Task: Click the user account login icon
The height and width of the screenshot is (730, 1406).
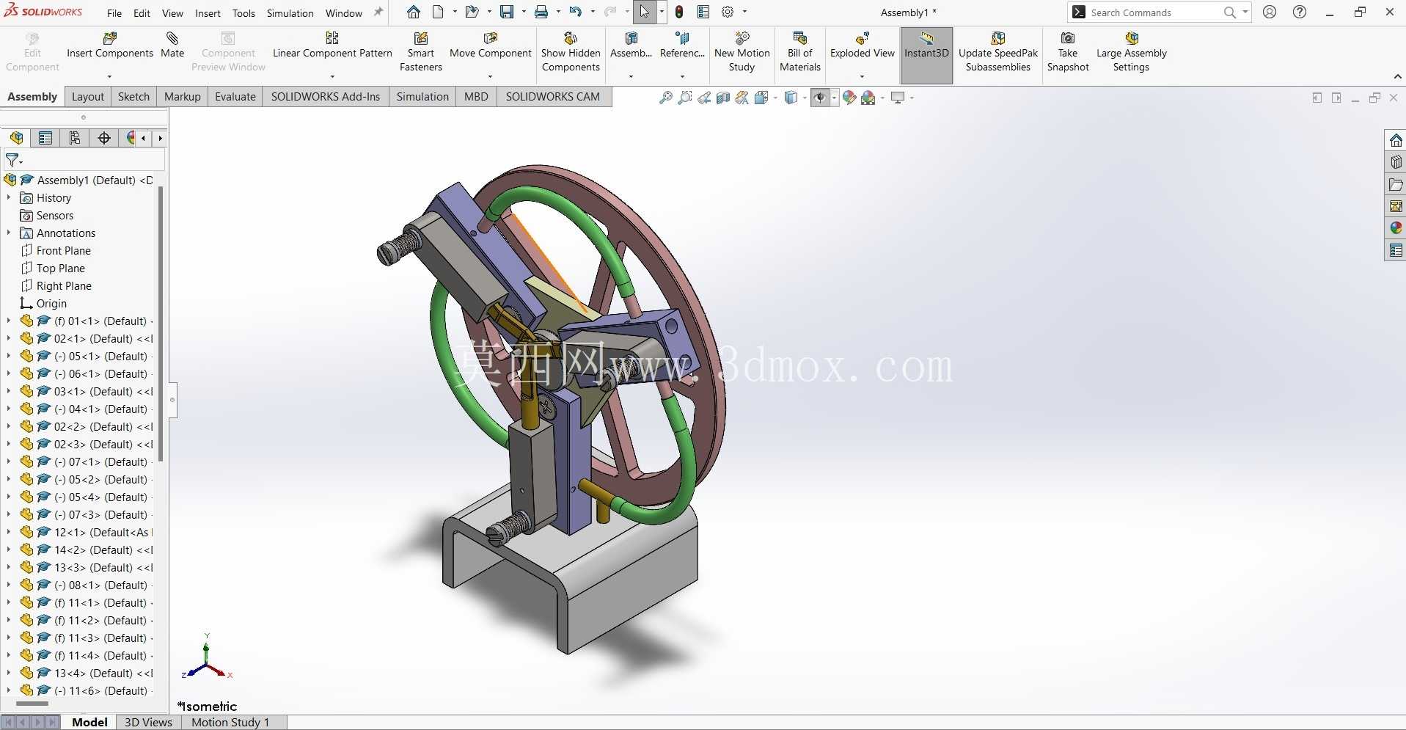Action: (x=1270, y=12)
